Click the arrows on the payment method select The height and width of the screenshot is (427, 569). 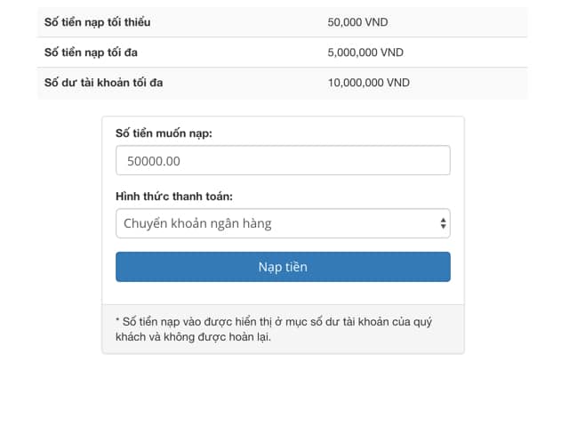click(443, 224)
